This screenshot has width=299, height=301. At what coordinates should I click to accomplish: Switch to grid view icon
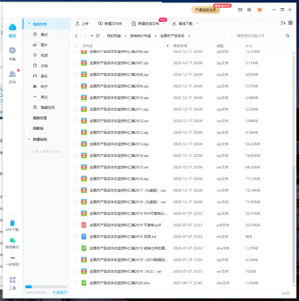point(290,23)
